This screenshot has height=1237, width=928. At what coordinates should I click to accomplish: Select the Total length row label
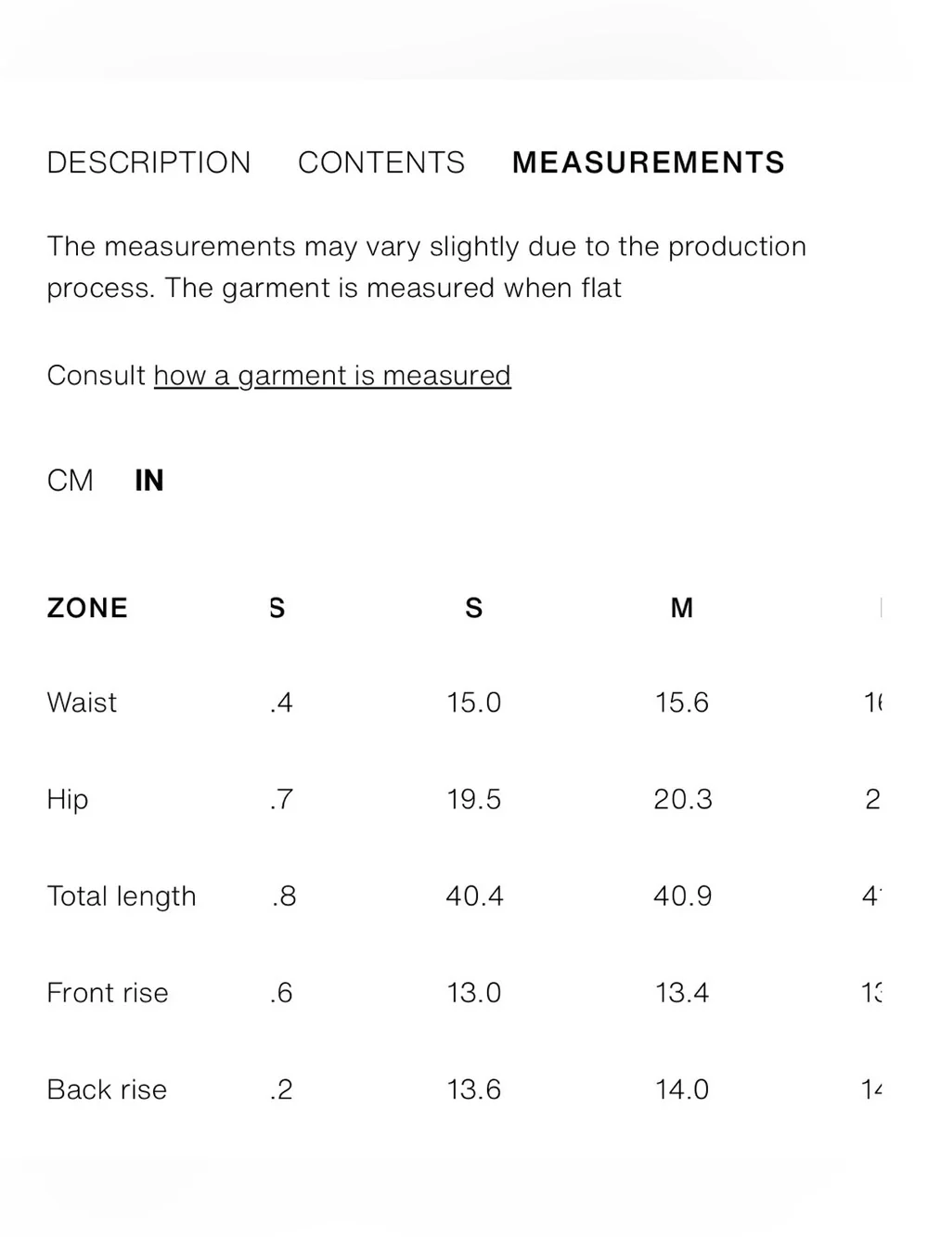click(x=122, y=896)
